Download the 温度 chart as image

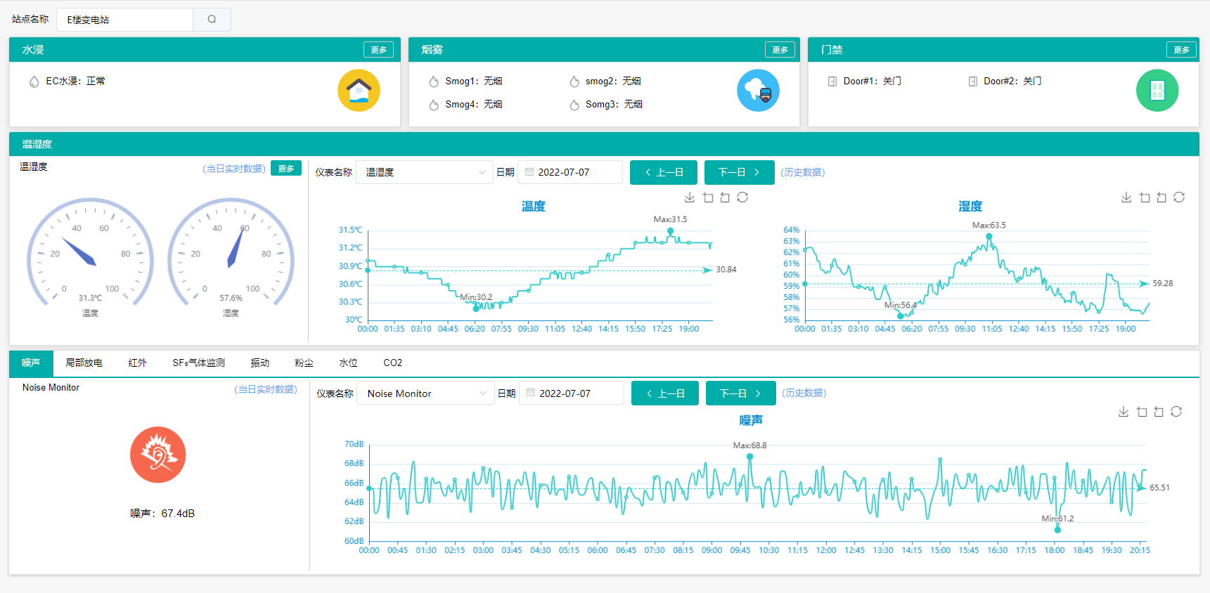click(690, 197)
